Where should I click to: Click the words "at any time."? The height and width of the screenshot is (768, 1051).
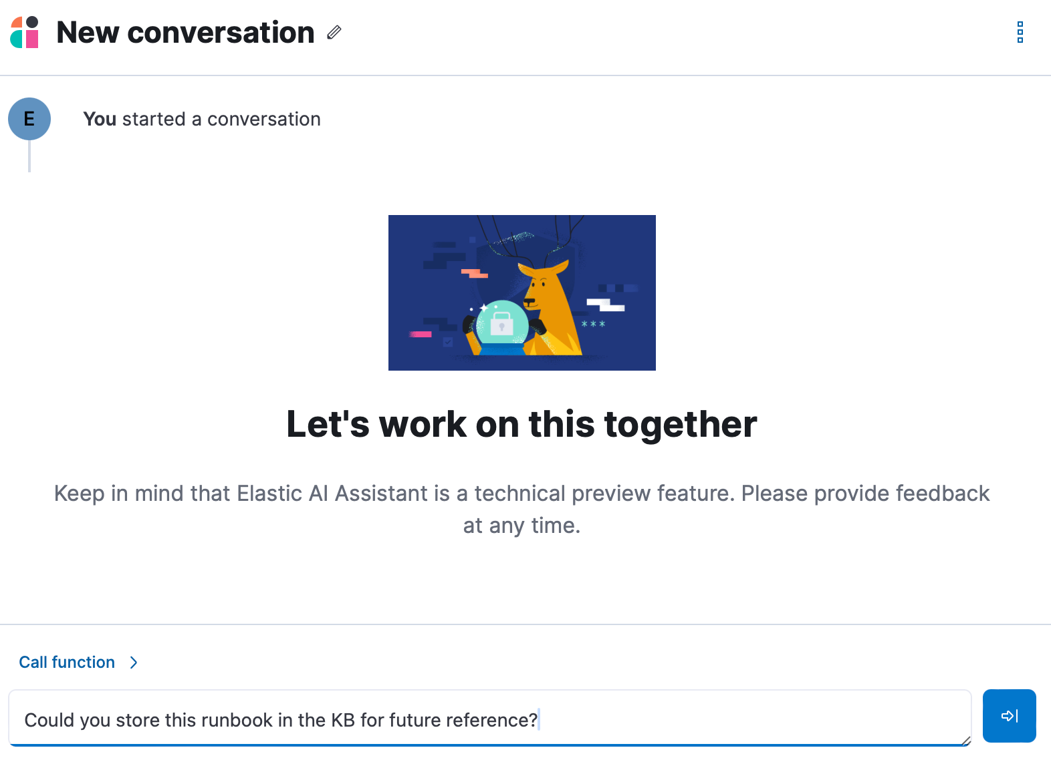coord(521,526)
